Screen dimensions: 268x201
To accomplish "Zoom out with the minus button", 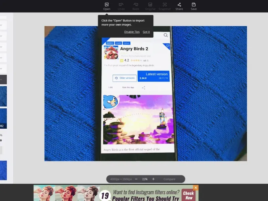I will pos(136,179).
